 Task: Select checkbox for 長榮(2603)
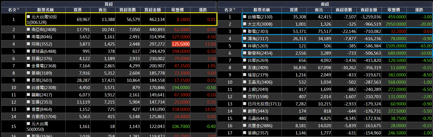tap(28, 80)
